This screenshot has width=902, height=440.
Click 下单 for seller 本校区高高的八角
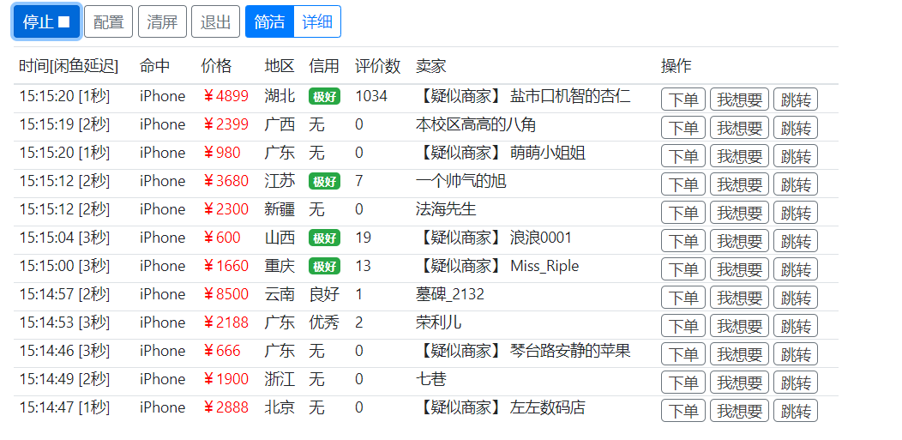click(683, 128)
